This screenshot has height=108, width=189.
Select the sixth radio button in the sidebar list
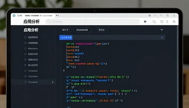tap(25, 65)
